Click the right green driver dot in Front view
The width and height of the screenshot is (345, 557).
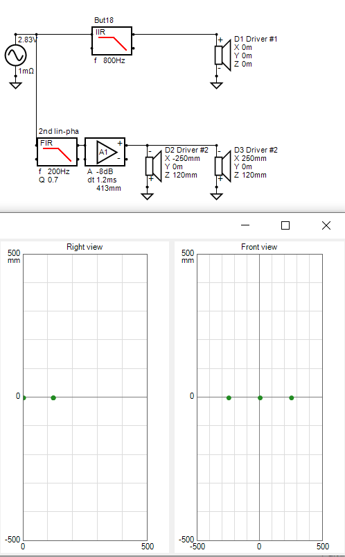[x=292, y=398]
